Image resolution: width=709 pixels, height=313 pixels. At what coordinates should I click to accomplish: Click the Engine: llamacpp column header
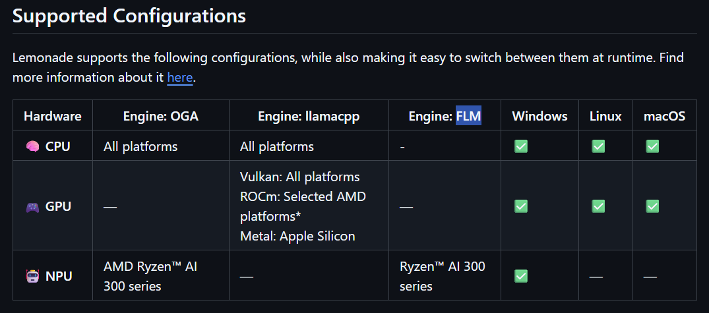pyautogui.click(x=309, y=117)
